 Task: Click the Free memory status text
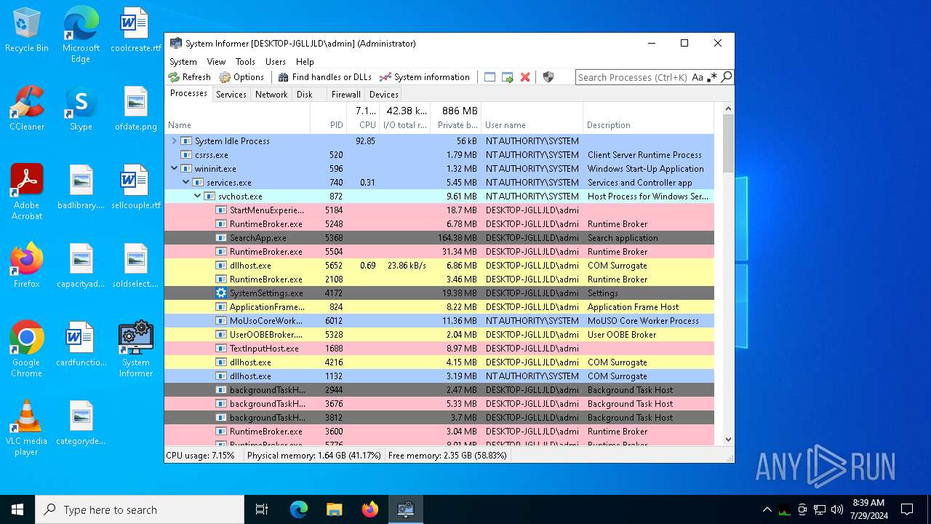click(447, 456)
